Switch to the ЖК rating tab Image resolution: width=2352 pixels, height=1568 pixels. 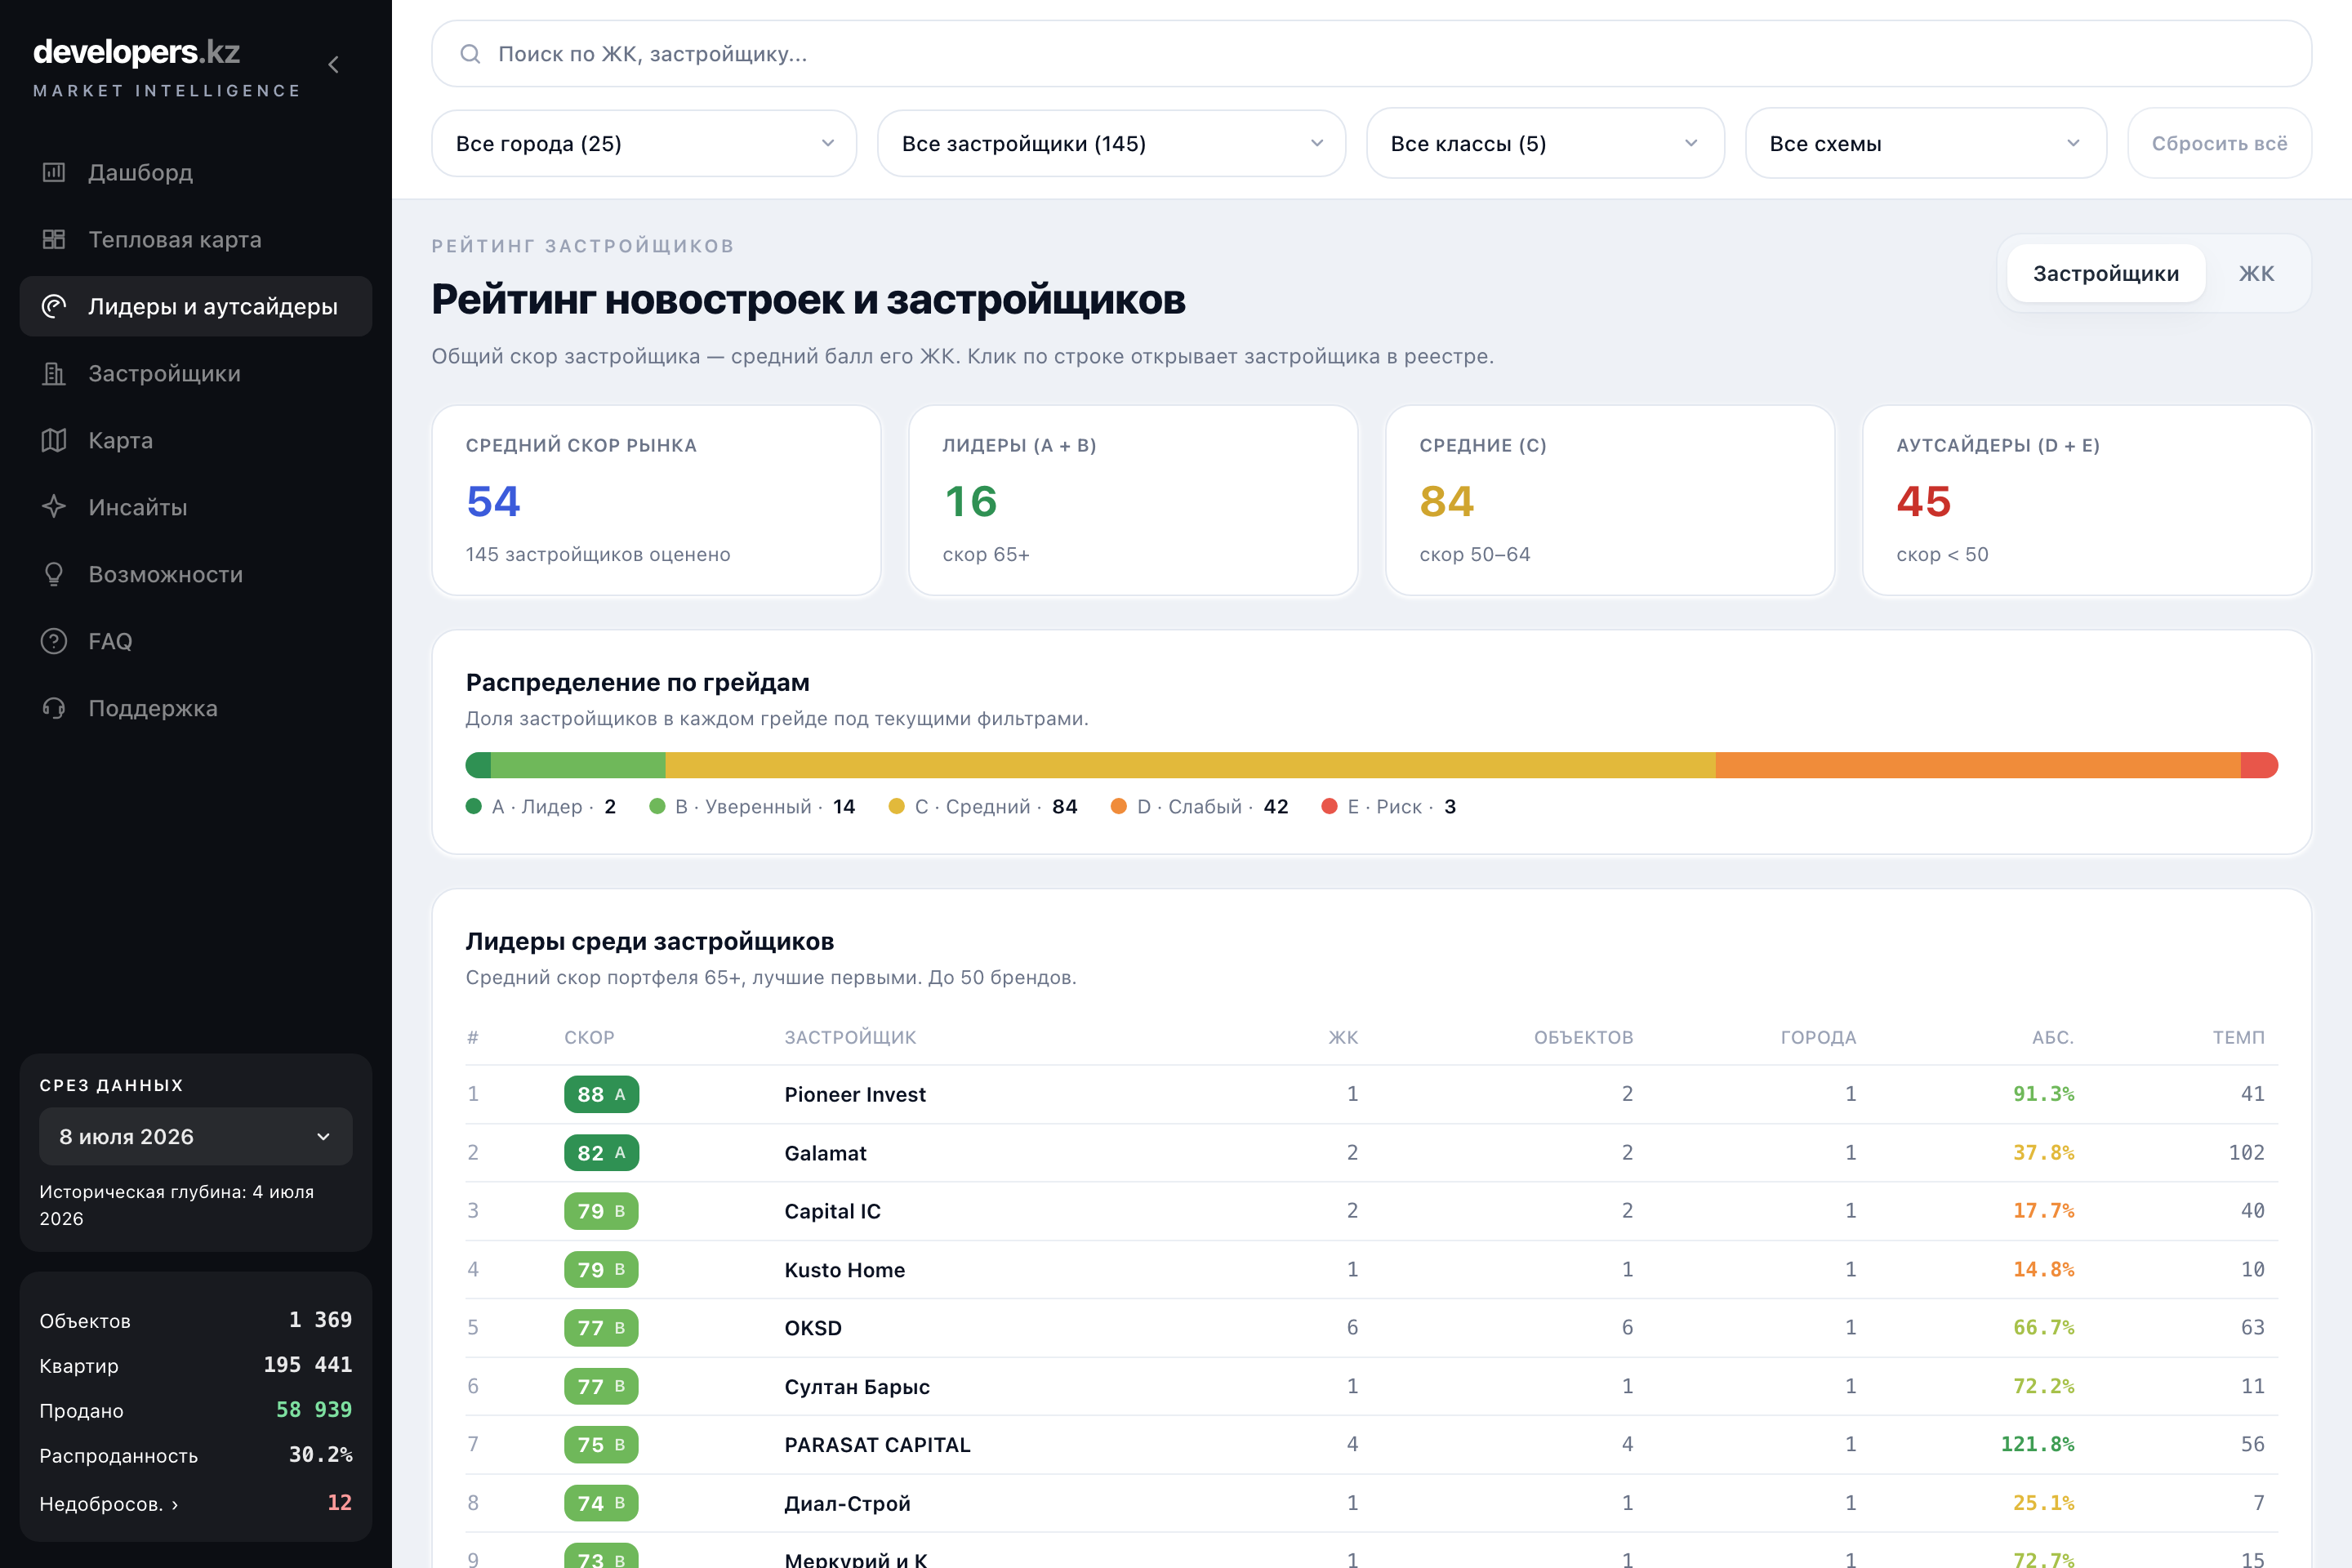tap(2256, 273)
